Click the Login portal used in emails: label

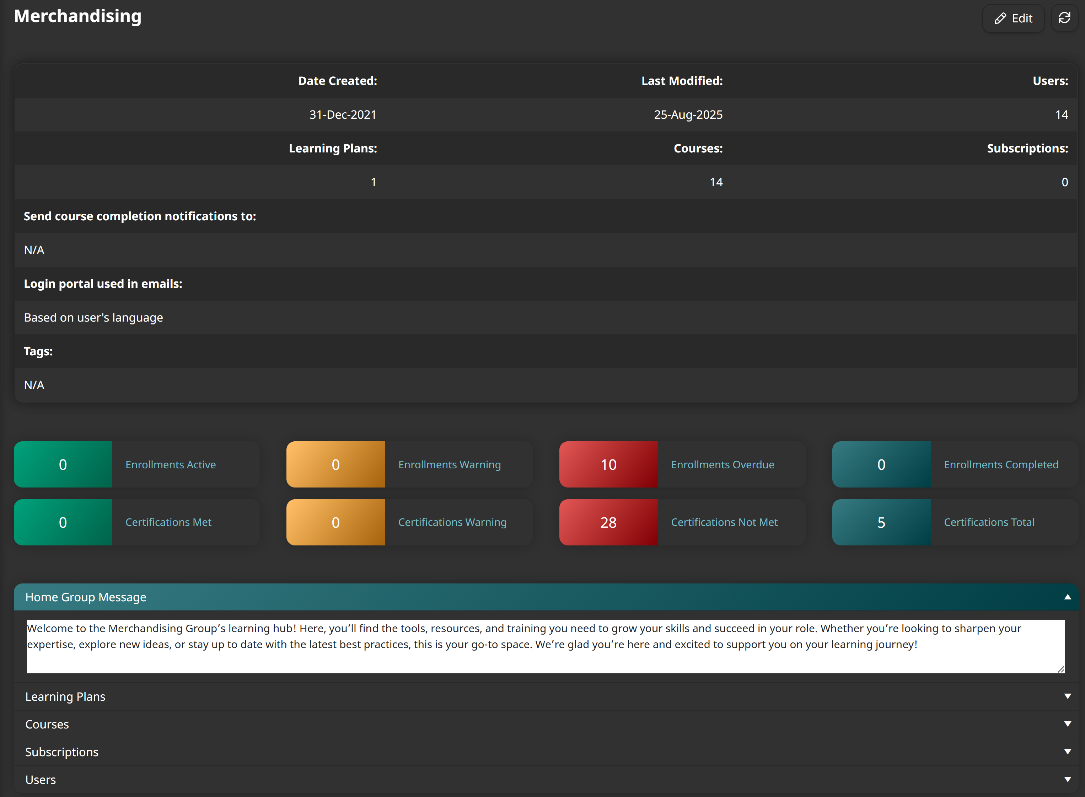coord(103,284)
